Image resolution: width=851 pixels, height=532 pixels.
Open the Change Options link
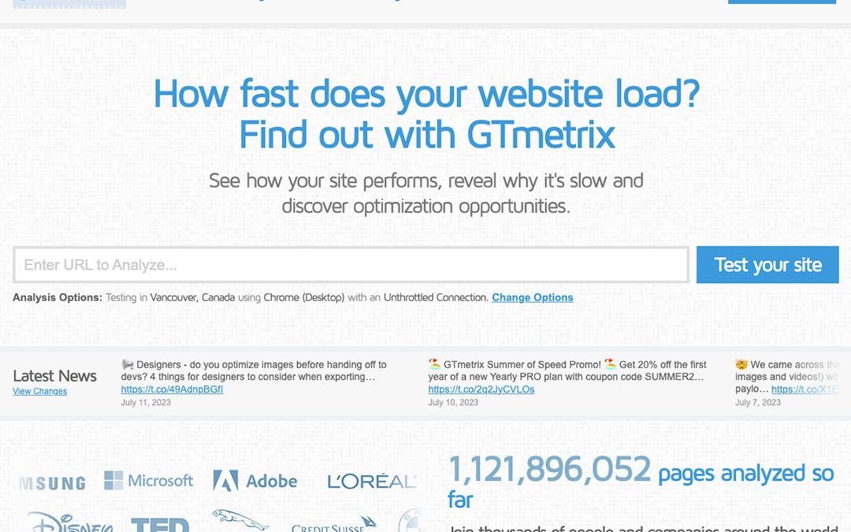(533, 297)
